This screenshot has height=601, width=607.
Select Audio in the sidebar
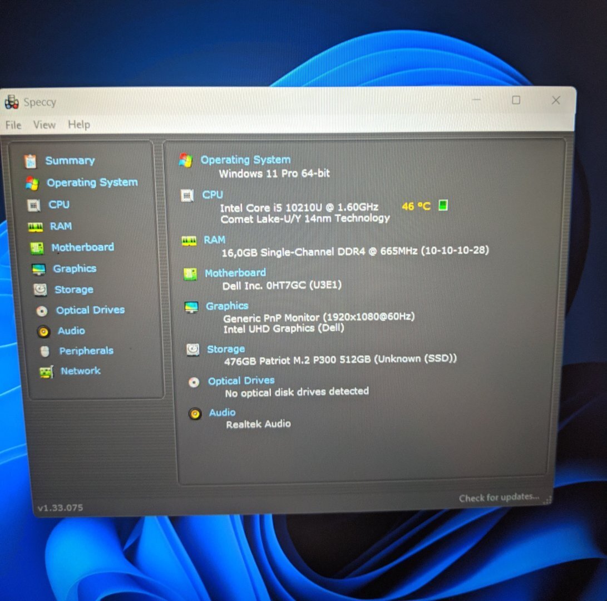(x=71, y=331)
